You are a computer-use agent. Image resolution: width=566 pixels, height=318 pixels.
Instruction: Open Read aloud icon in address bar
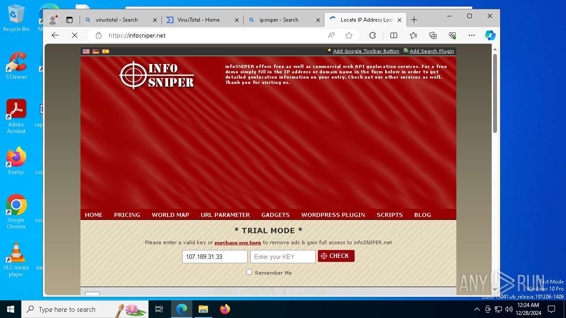click(x=331, y=35)
